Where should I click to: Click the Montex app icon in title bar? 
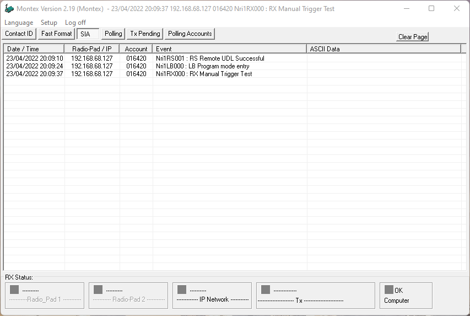click(9, 9)
